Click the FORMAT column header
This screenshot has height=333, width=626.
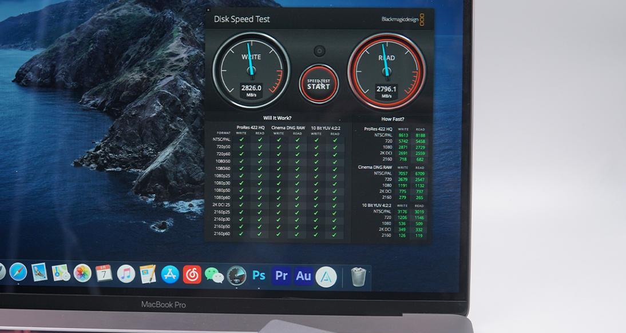(x=224, y=133)
